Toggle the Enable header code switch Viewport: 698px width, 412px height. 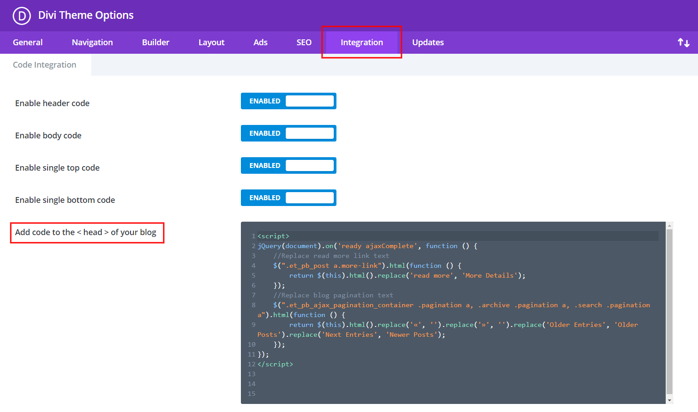pyautogui.click(x=288, y=101)
